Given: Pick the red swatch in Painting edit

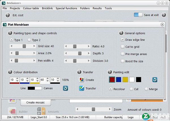Looking at the screenshot, I should tap(112, 80).
